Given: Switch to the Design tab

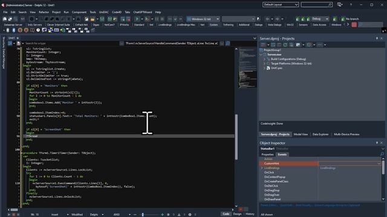Looking at the screenshot, I should (x=237, y=214).
